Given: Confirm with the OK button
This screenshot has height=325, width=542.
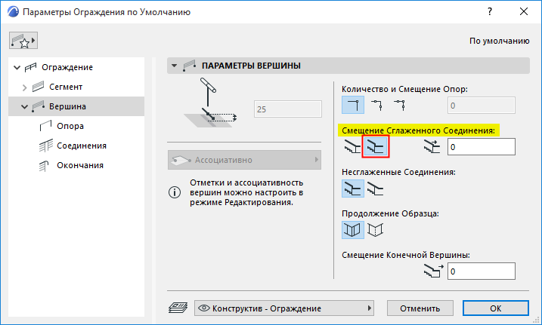Looking at the screenshot, I should point(495,308).
